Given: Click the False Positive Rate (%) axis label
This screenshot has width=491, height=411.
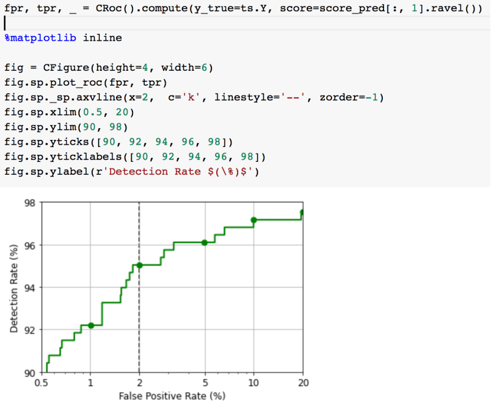Looking at the screenshot, I should (172, 396).
